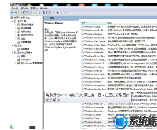Click the Windows Media Ce... service gear icon
Screen dimensions: 157x130
(83, 89)
